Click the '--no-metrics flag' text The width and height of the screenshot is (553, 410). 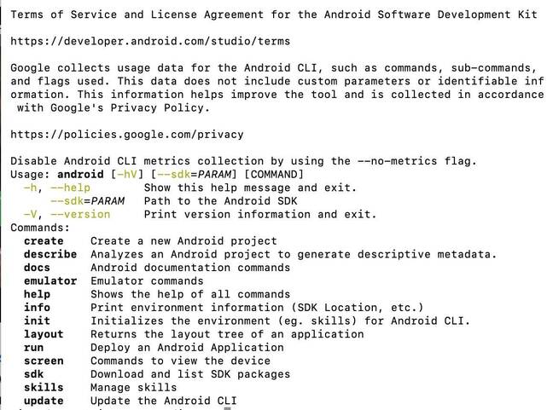[x=416, y=161]
